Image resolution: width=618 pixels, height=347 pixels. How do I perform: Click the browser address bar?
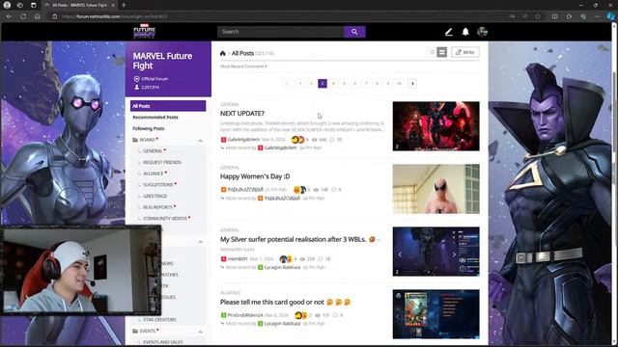[276, 16]
